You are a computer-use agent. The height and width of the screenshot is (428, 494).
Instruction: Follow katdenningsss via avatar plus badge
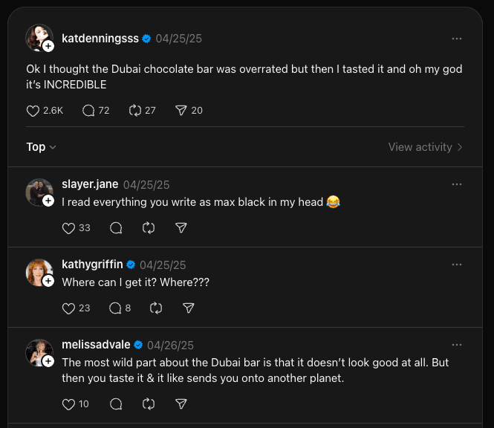[x=48, y=46]
